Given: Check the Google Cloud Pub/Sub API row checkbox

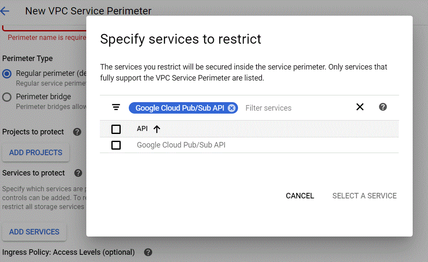Looking at the screenshot, I should [x=116, y=145].
